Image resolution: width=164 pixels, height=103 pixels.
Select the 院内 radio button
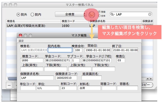point(32,14)
